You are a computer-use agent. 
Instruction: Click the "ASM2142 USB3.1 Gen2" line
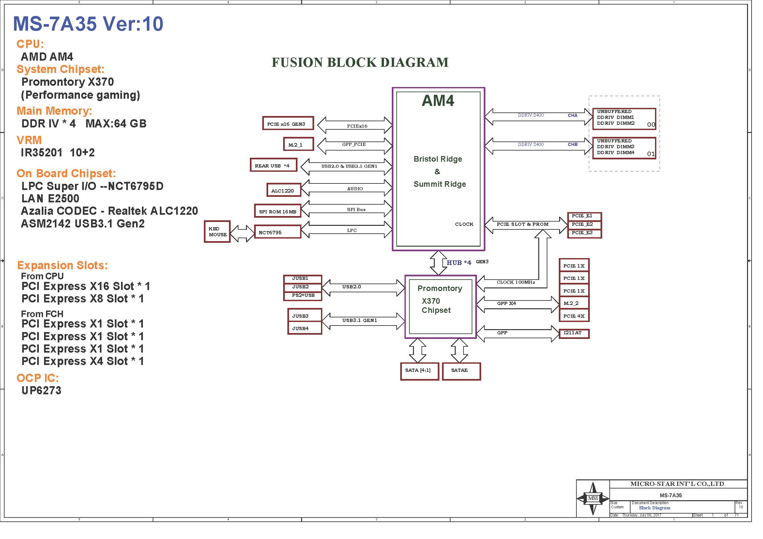83,224
